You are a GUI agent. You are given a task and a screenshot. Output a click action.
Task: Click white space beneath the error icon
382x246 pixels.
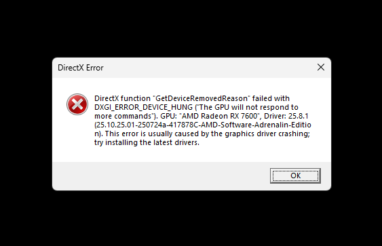(x=77, y=136)
